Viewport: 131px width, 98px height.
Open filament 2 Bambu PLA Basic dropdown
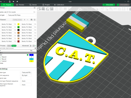tap(27, 24)
